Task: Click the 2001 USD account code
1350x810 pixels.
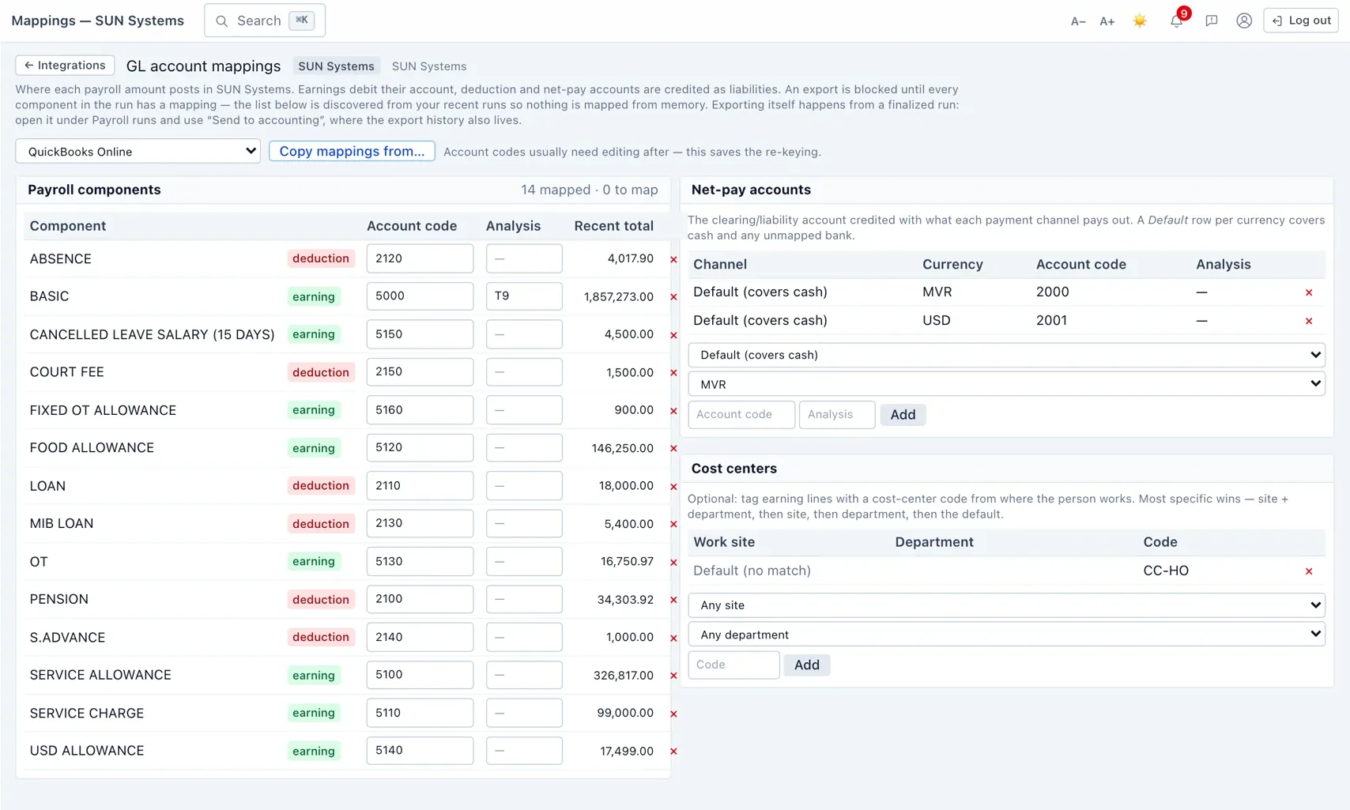Action: point(1051,320)
